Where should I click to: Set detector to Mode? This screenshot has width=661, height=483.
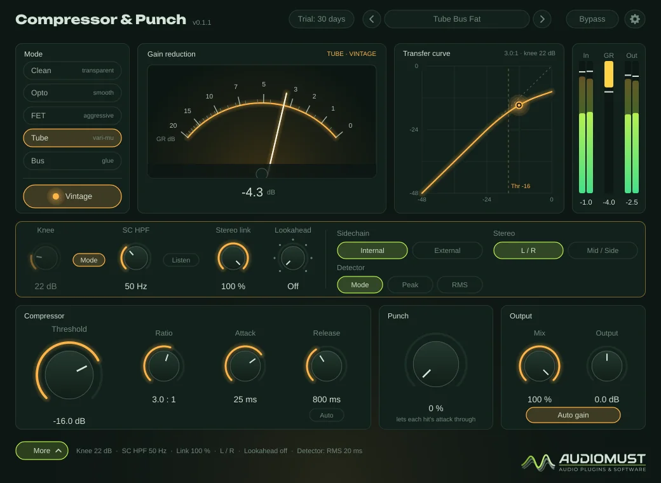pyautogui.click(x=360, y=285)
